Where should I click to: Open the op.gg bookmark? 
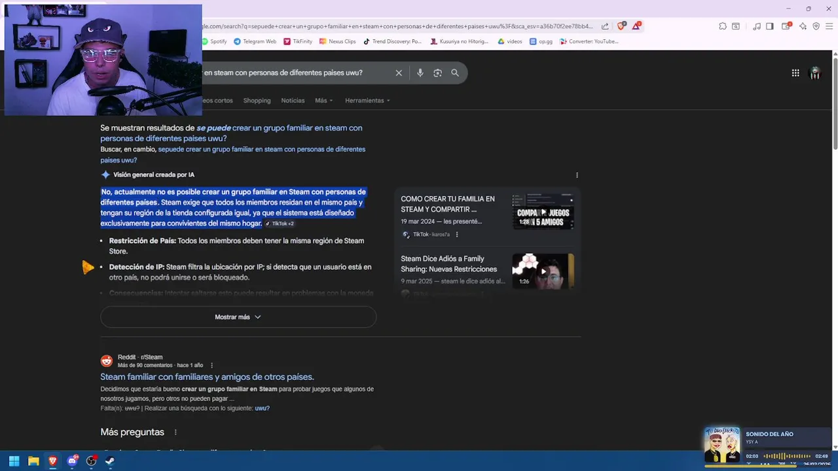click(541, 41)
